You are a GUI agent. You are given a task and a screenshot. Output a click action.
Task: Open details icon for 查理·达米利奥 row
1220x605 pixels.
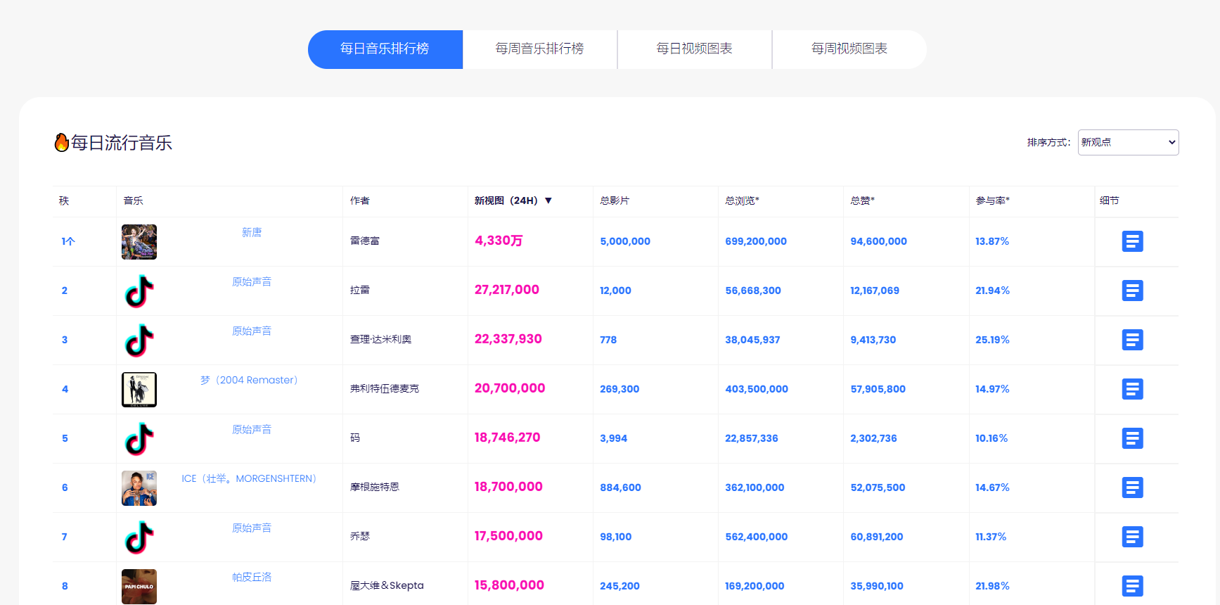point(1132,340)
